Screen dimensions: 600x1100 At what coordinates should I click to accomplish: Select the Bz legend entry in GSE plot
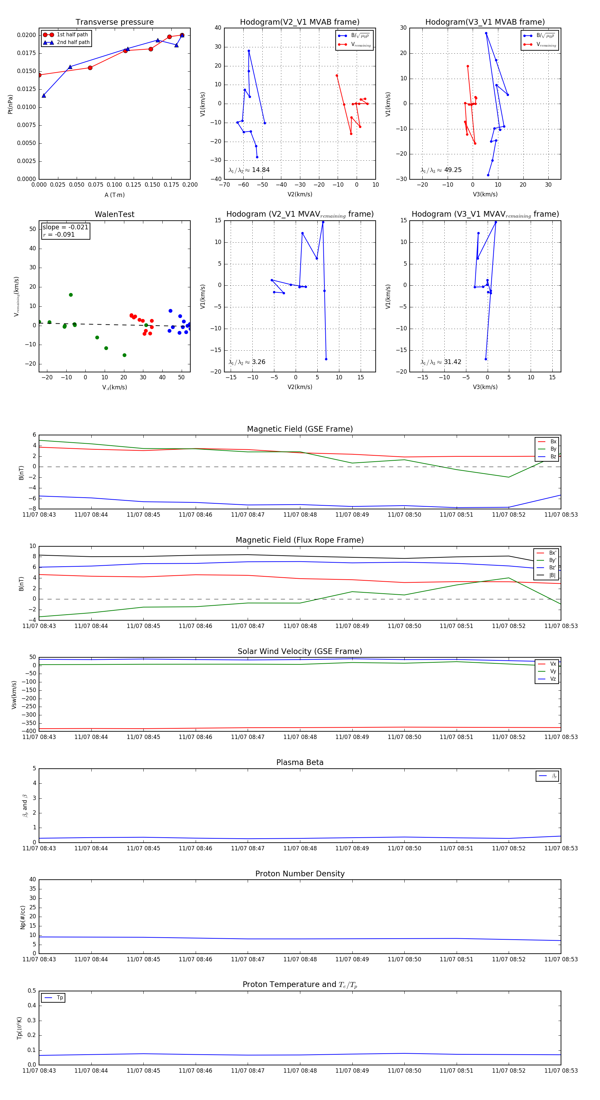coord(547,456)
